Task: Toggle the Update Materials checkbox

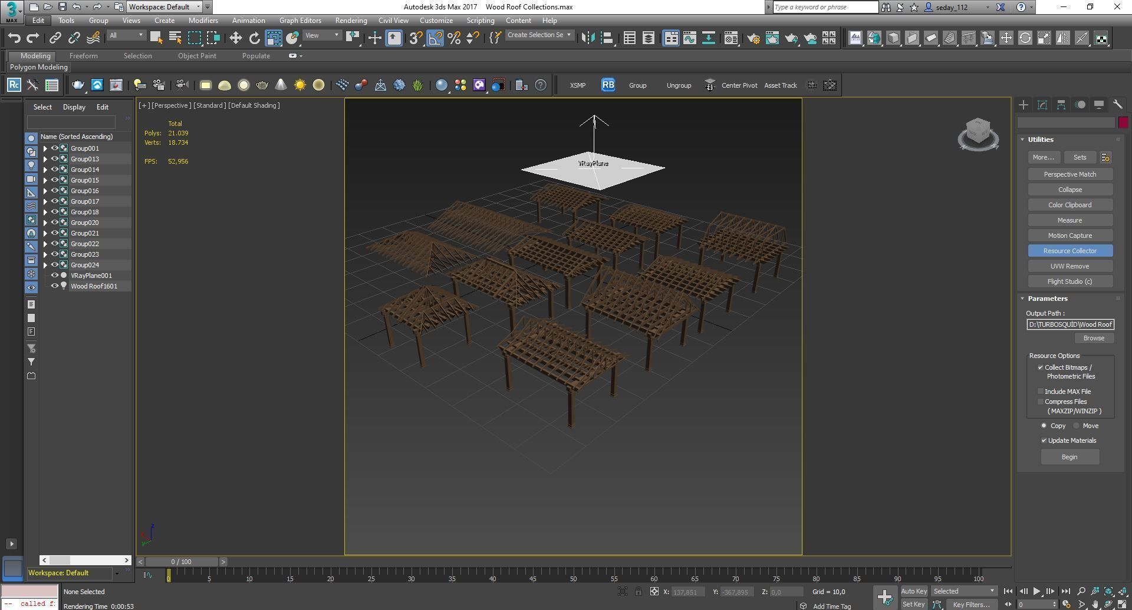Action: (x=1044, y=440)
